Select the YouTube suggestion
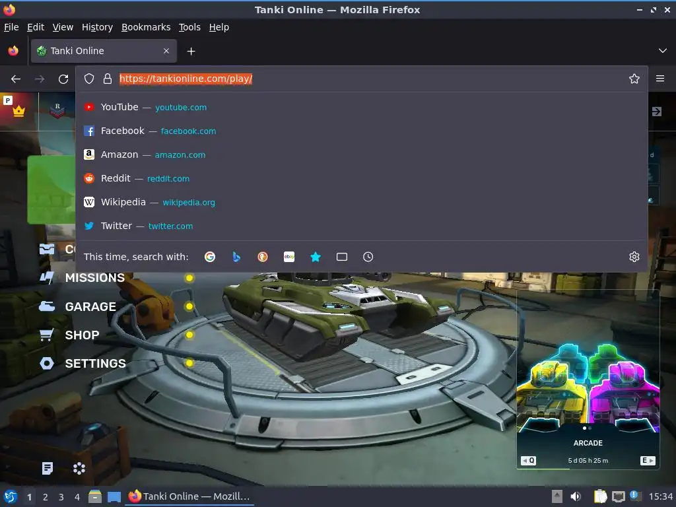Screen dimensions: 676x507 coord(361,108)
